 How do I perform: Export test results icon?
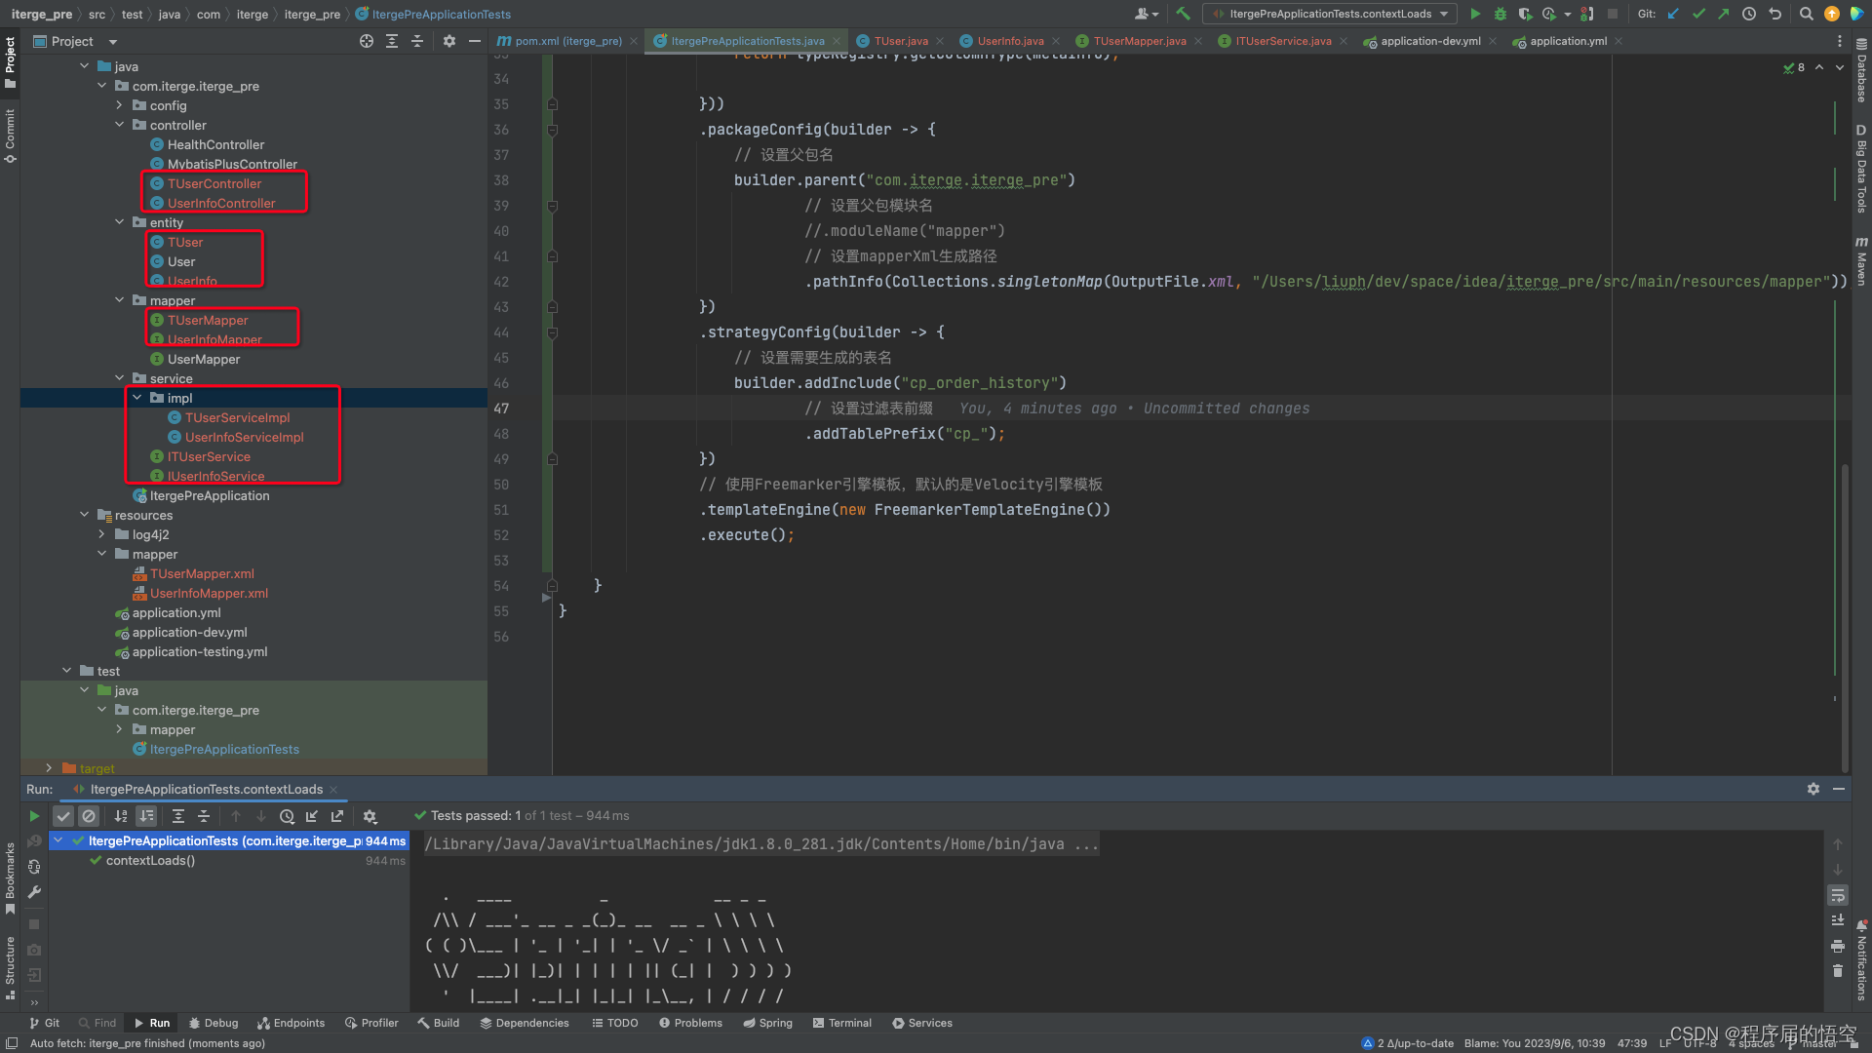[x=337, y=816]
